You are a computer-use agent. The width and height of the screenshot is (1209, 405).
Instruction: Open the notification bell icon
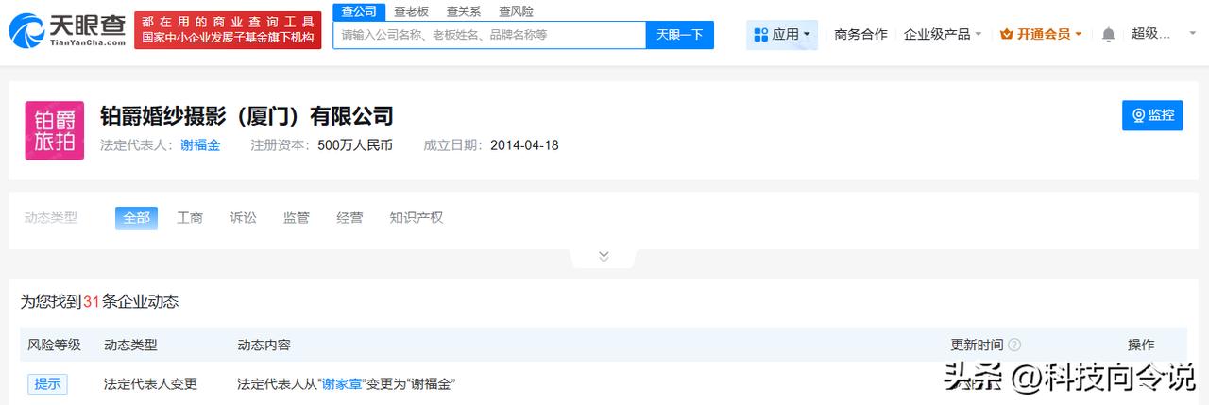1108,34
